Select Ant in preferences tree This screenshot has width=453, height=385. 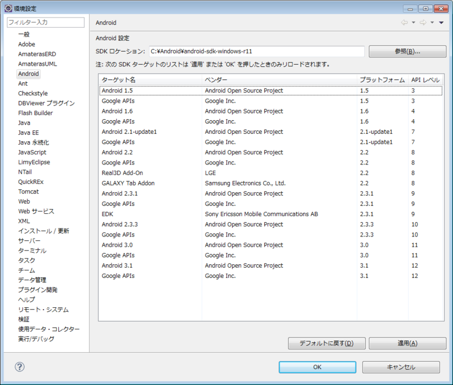[23, 83]
